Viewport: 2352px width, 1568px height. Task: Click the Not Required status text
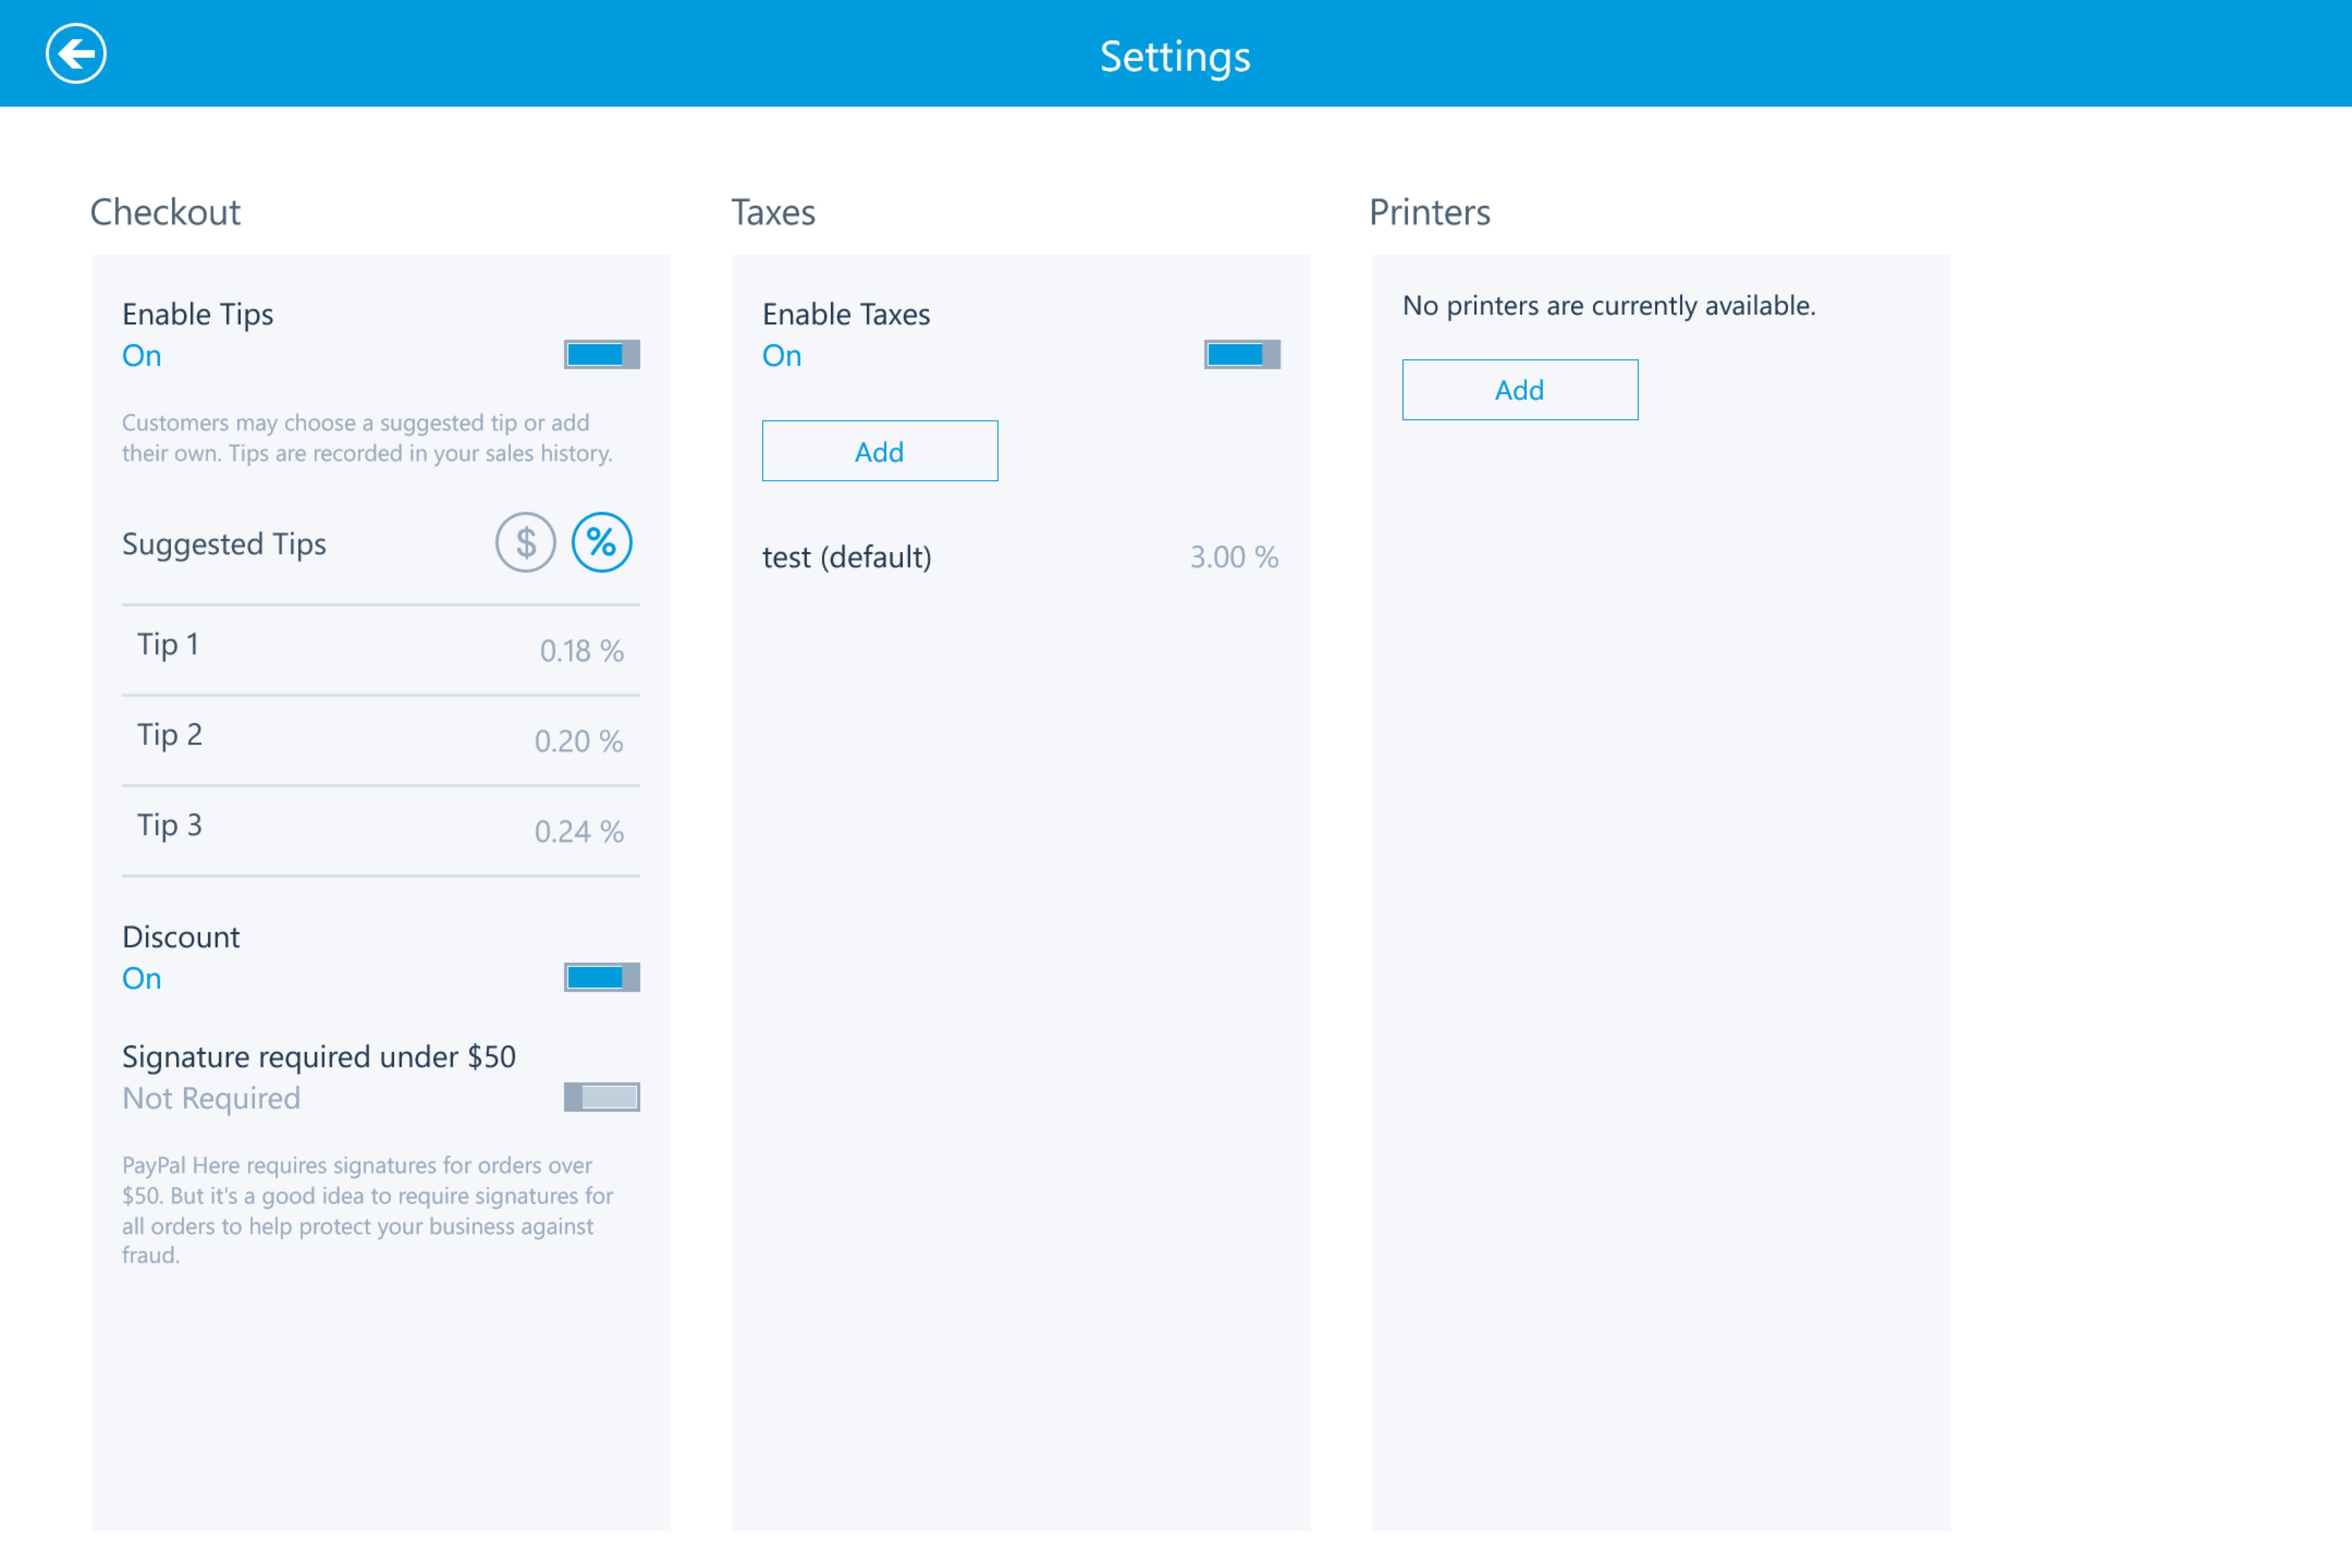211,1099
